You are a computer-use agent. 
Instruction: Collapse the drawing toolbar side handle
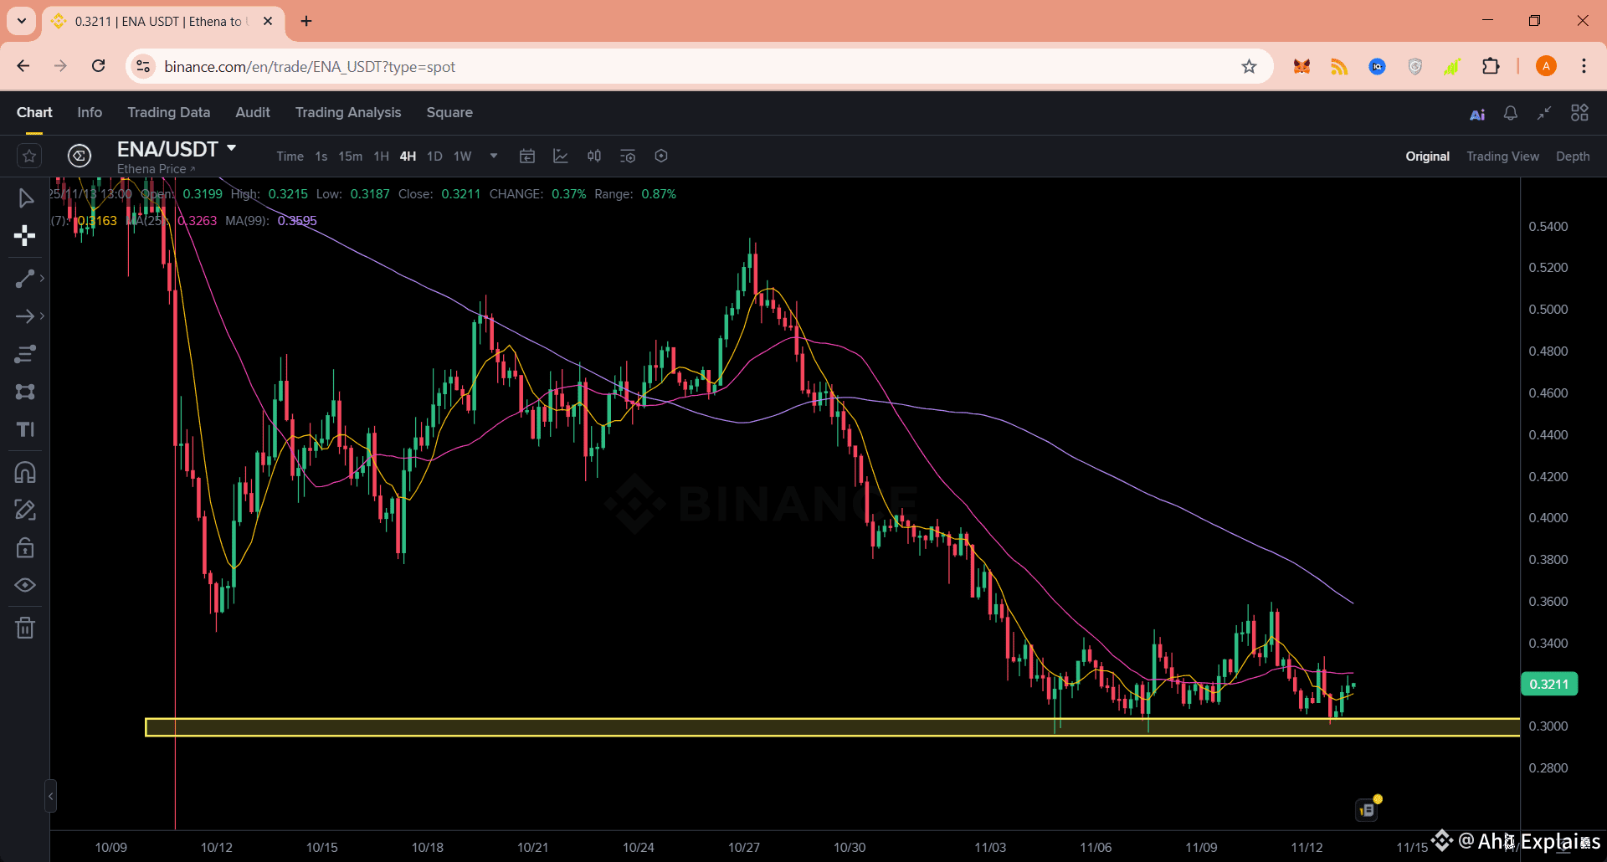(51, 796)
